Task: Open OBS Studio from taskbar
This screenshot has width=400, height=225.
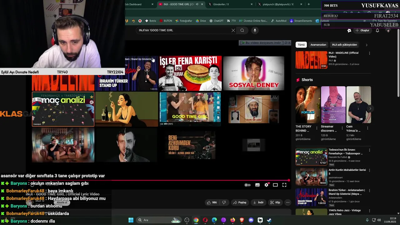Action: 187,220
